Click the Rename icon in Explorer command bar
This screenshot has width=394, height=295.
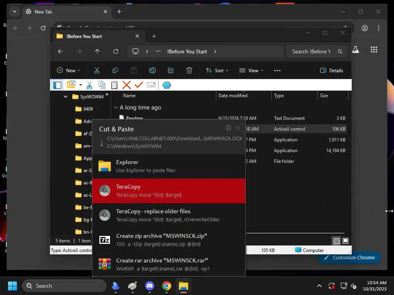152,71
